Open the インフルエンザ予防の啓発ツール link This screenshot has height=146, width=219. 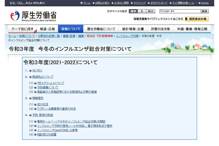pyautogui.click(x=75, y=126)
